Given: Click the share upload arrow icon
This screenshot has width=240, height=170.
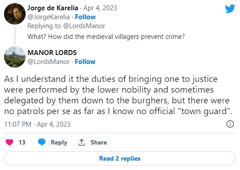Looking at the screenshot, I should [82, 142].
